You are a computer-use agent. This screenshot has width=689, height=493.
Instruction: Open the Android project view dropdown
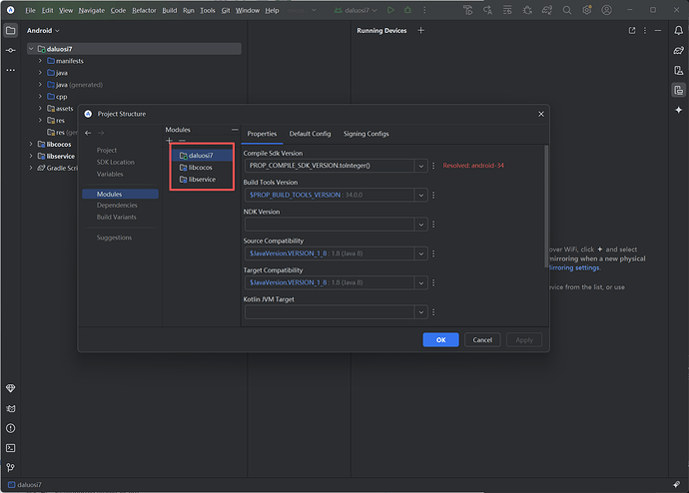(47, 31)
